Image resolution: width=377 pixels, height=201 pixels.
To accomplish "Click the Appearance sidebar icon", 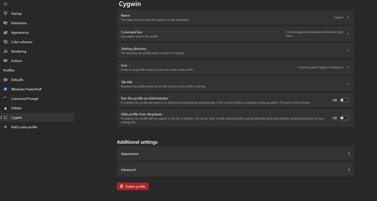I will pyautogui.click(x=5, y=33).
